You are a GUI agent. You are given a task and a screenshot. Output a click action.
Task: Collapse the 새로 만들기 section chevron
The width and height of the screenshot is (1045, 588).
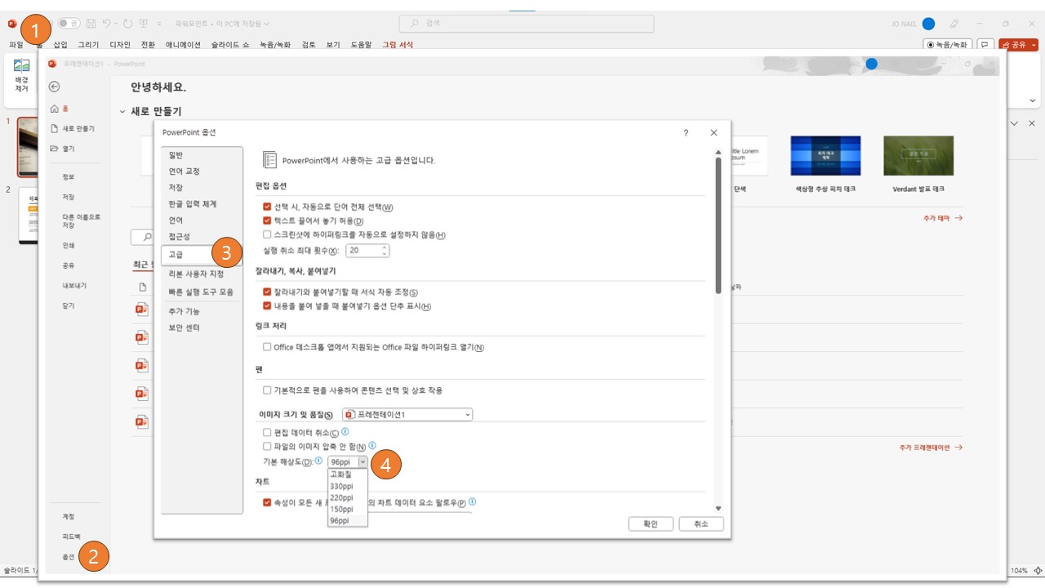(x=122, y=111)
